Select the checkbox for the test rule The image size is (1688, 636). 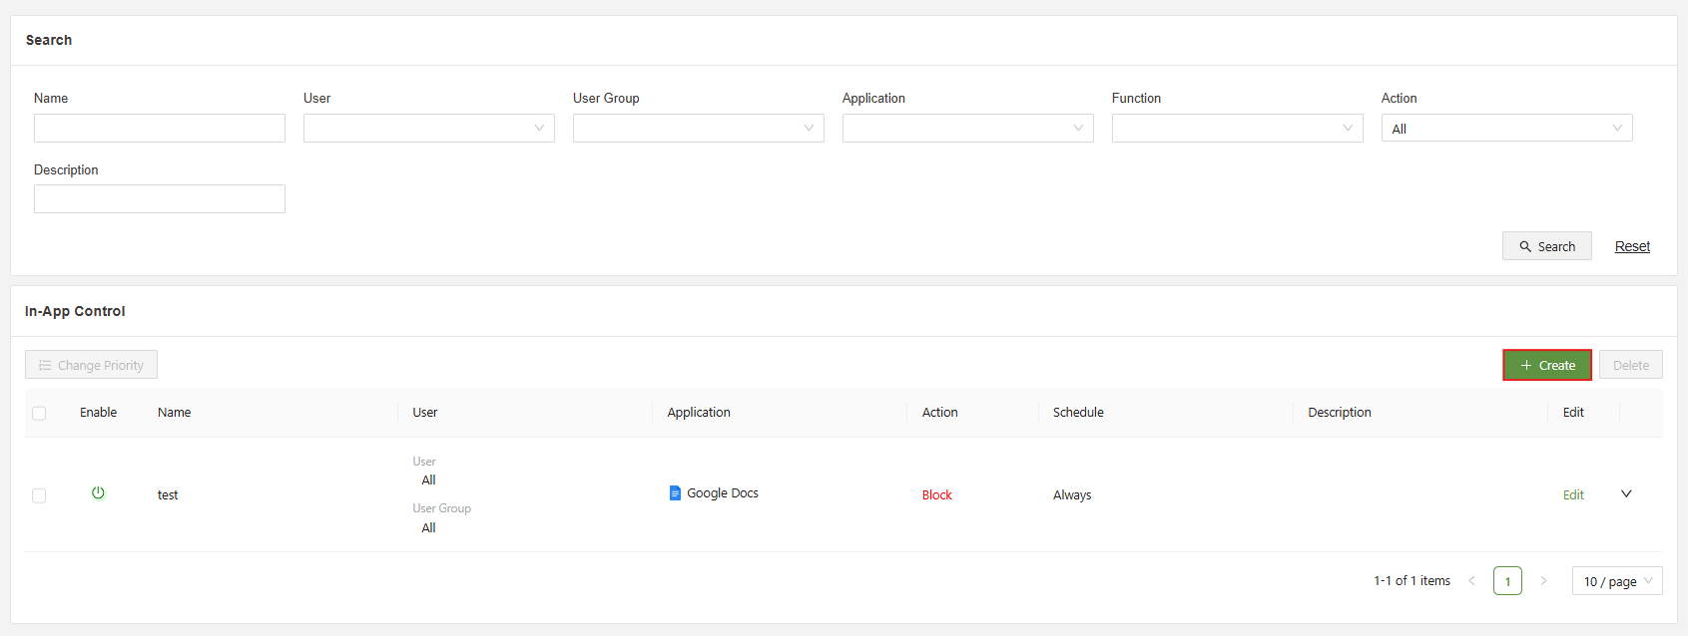tap(39, 495)
